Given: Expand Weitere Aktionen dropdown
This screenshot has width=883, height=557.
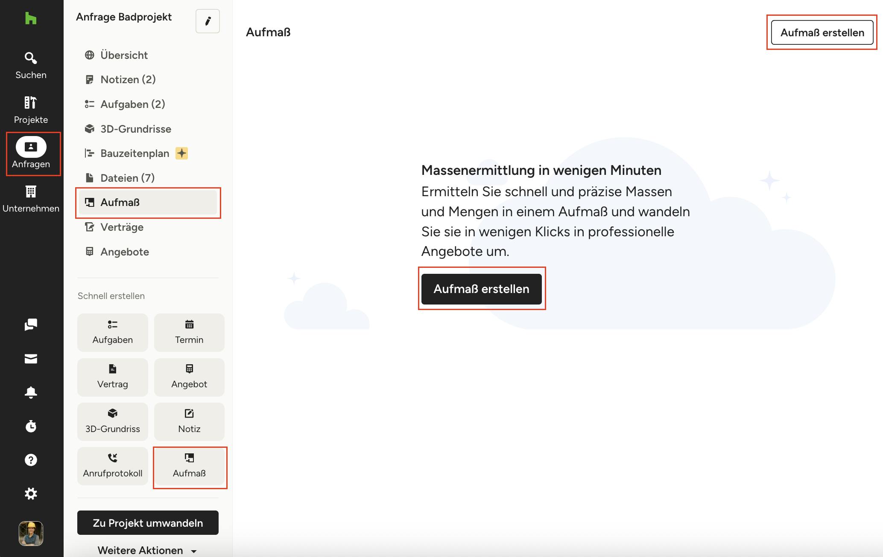Looking at the screenshot, I should [x=147, y=550].
